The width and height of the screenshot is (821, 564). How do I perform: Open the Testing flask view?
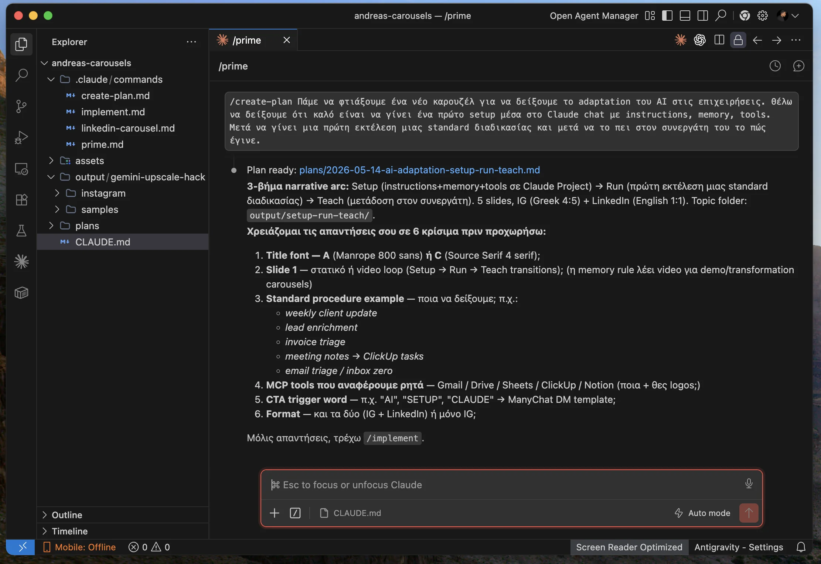point(21,231)
